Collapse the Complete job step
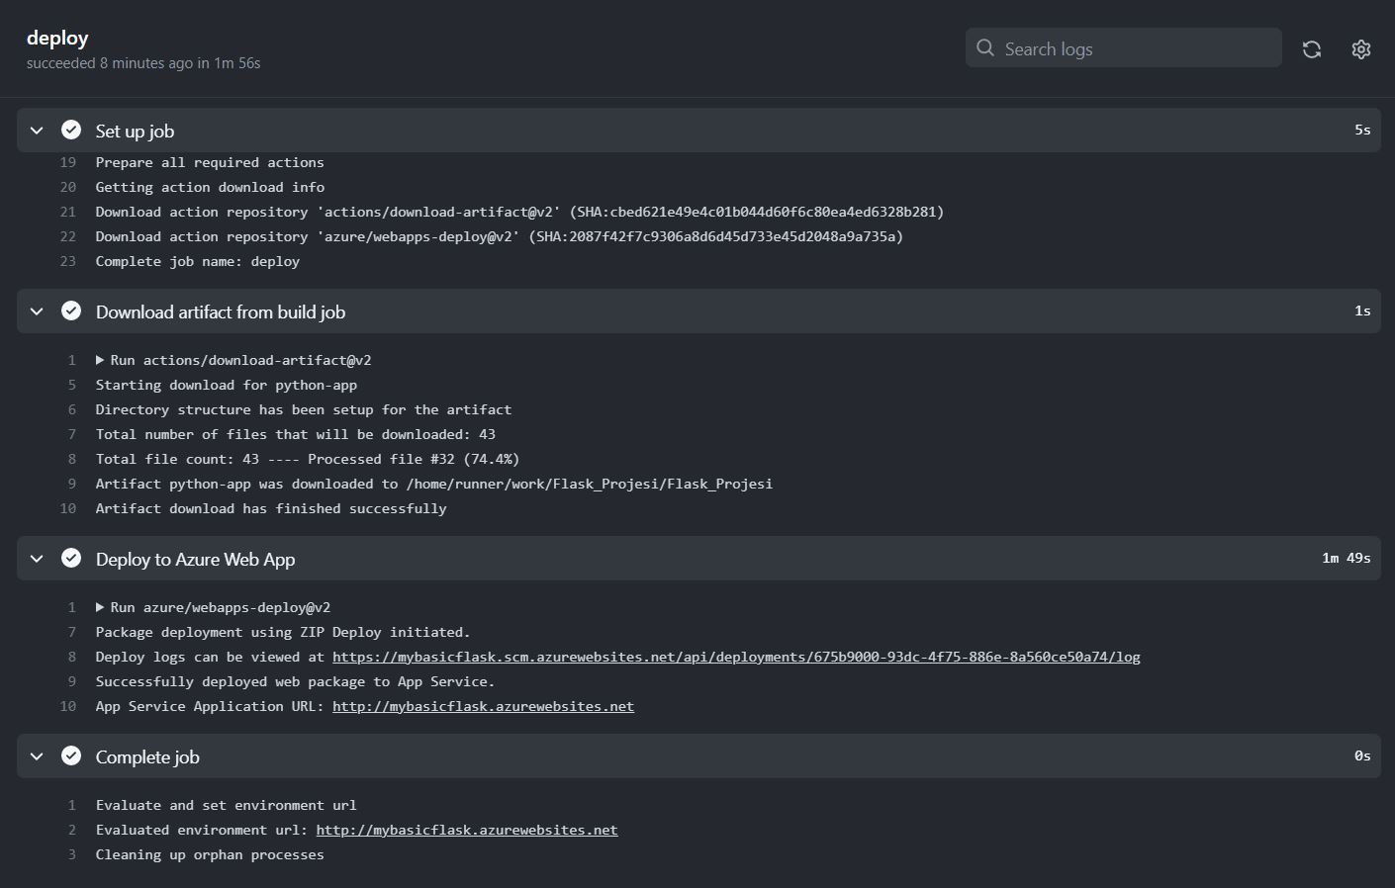 click(37, 756)
